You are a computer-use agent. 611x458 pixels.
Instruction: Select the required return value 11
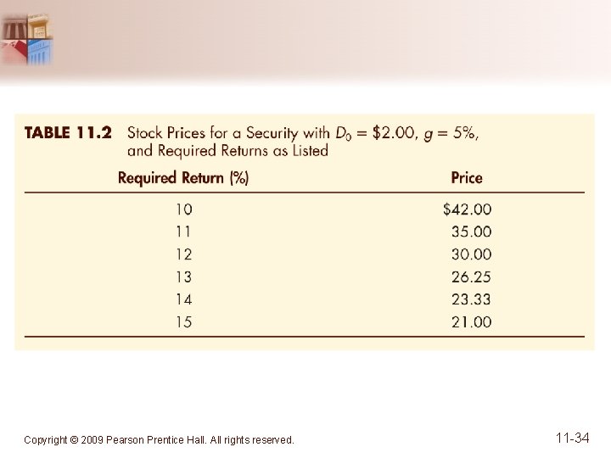183,232
